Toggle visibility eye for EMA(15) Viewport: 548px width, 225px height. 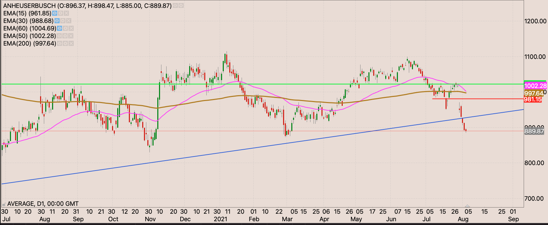coord(55,13)
